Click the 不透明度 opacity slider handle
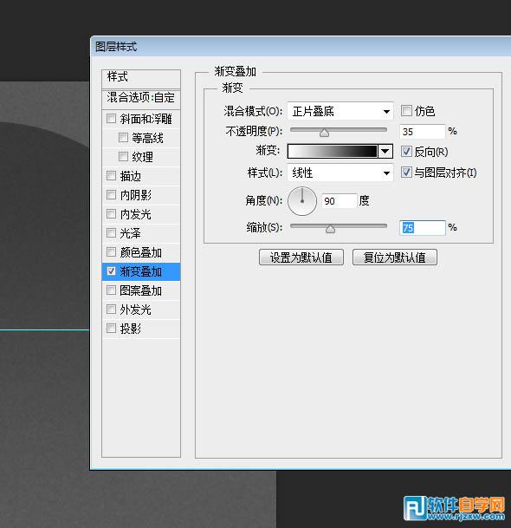Image resolution: width=511 pixels, height=528 pixels. [x=324, y=133]
